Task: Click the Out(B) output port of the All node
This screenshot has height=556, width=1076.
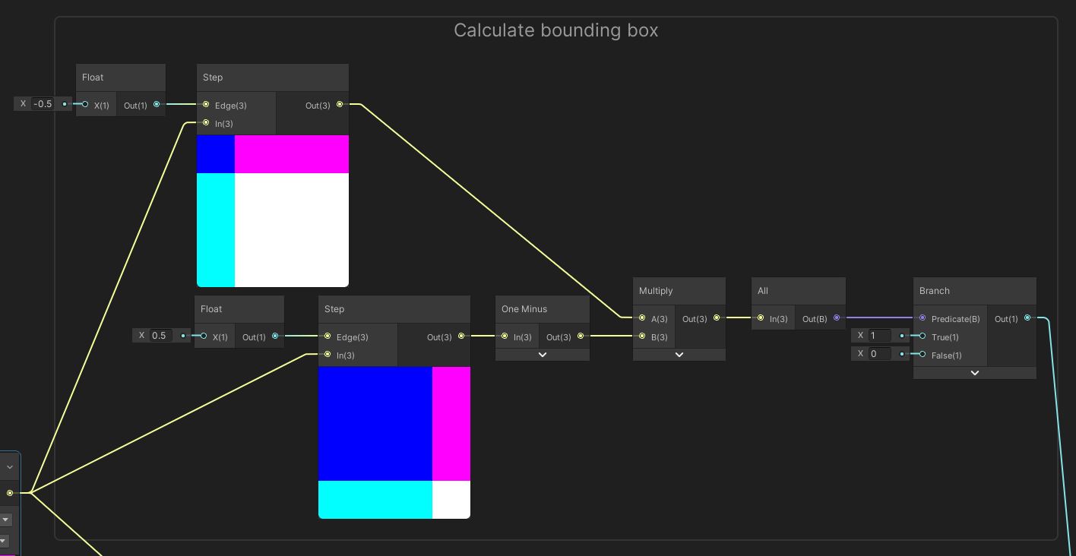Action: click(x=837, y=318)
